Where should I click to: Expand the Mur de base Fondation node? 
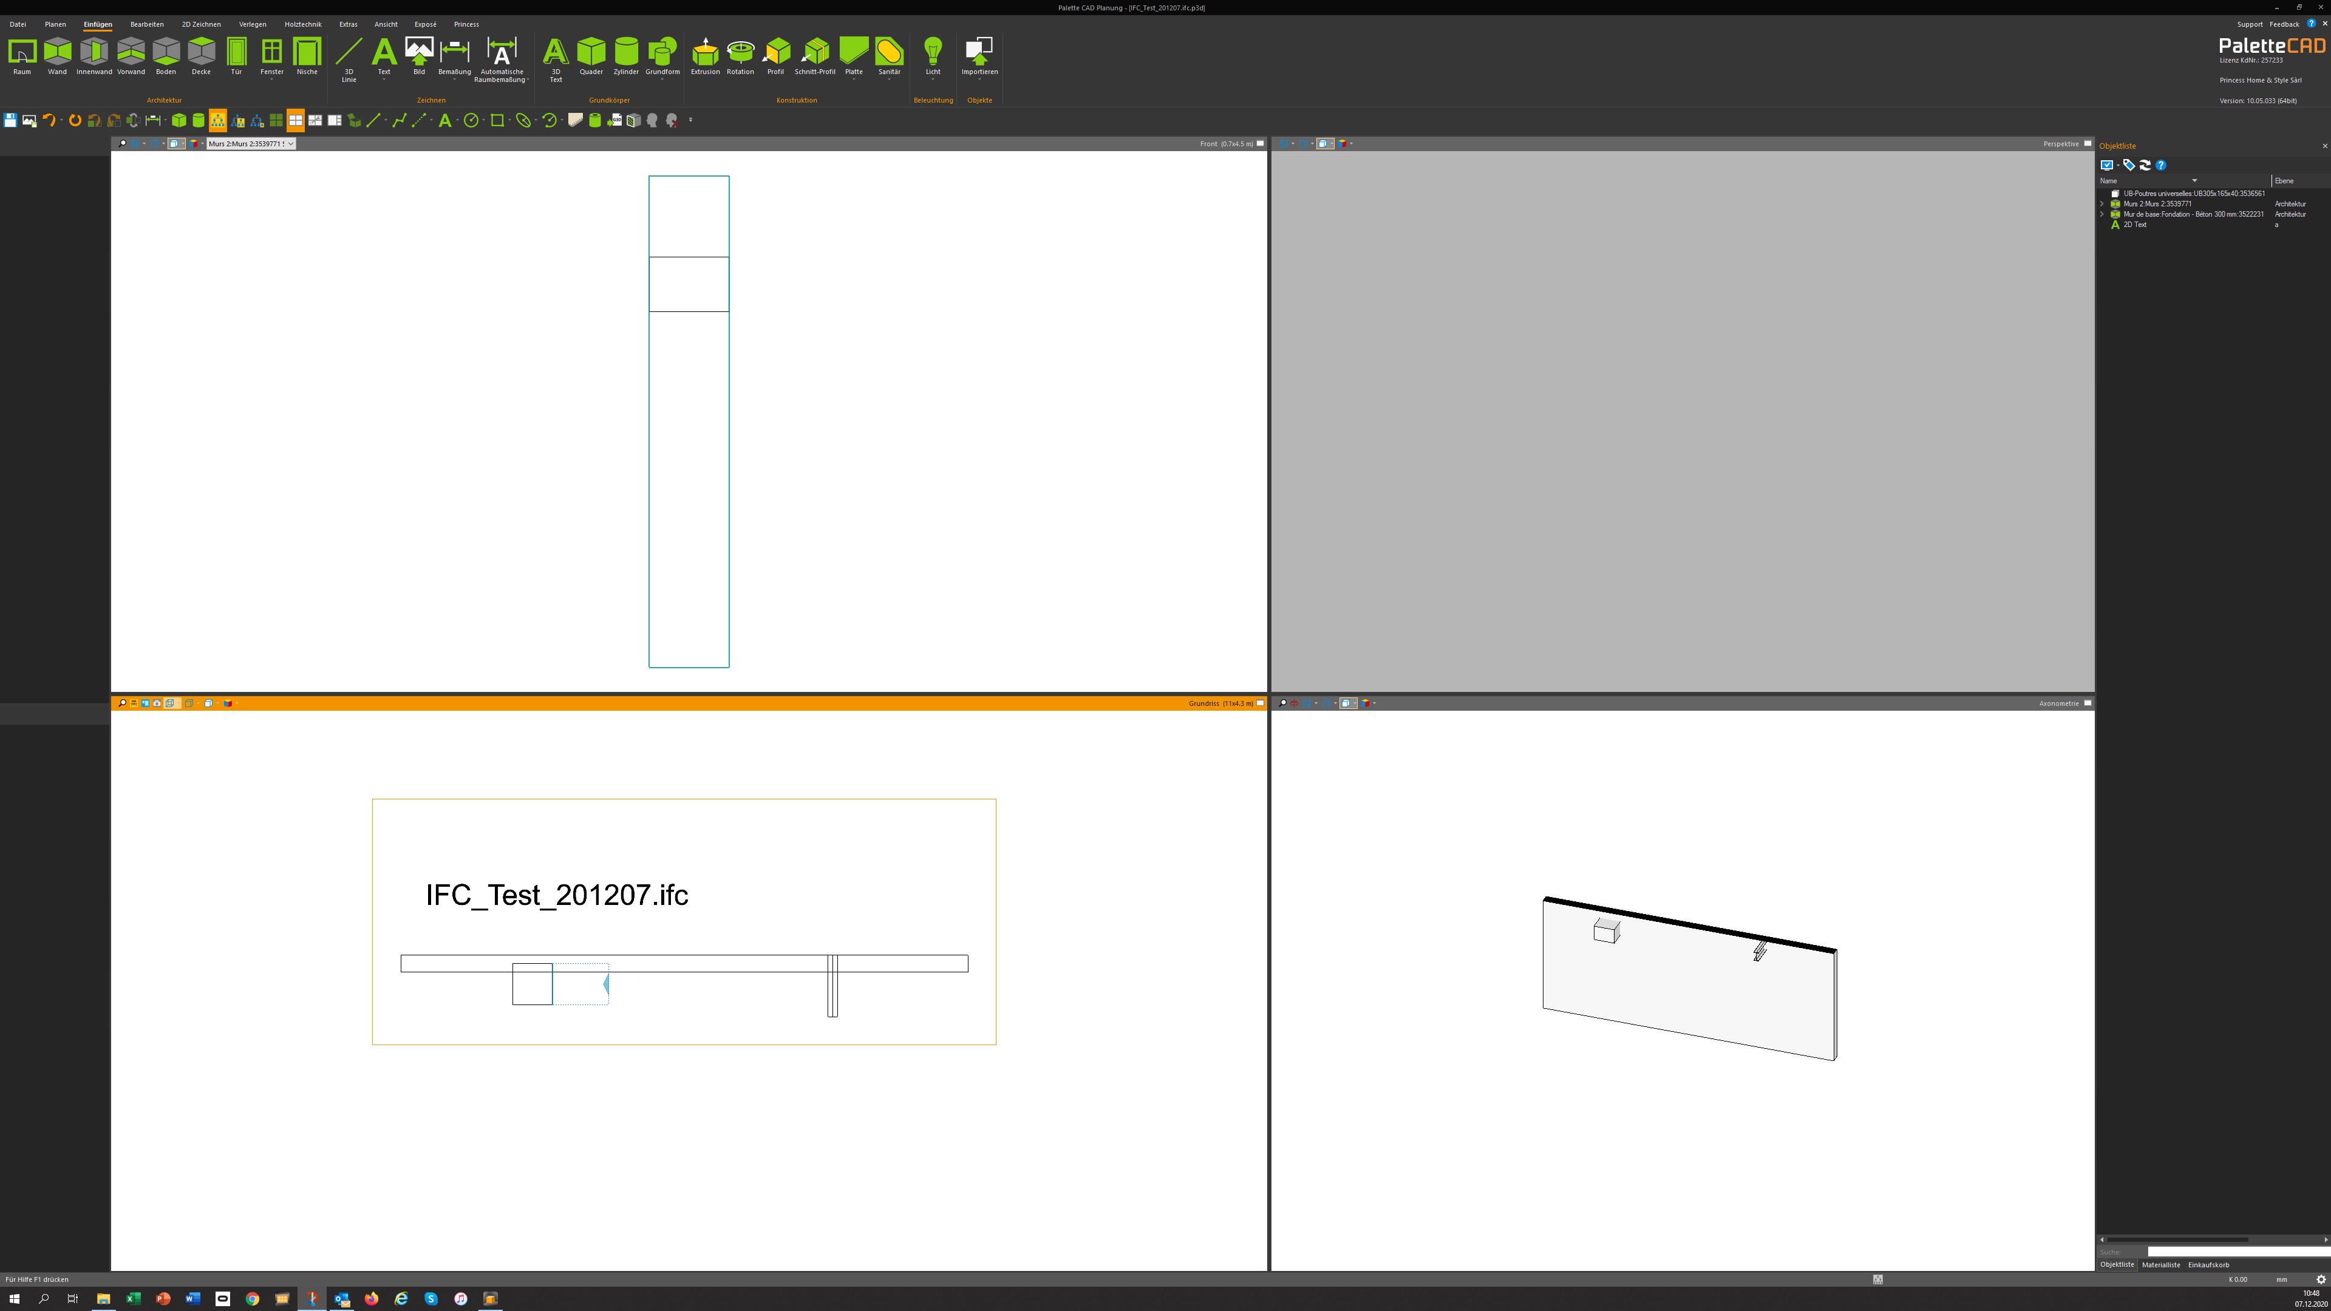point(2102,214)
